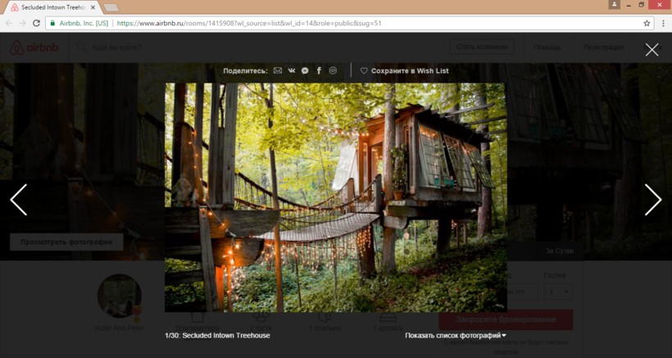The width and height of the screenshot is (672, 358).
Task: Share the listing on Facebook
Action: click(319, 70)
